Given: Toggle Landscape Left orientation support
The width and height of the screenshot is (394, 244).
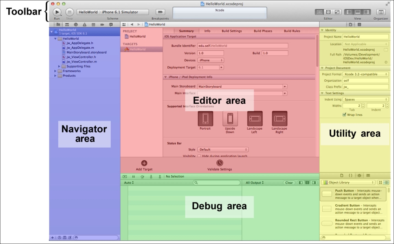Looking at the screenshot, I should 255,119.
